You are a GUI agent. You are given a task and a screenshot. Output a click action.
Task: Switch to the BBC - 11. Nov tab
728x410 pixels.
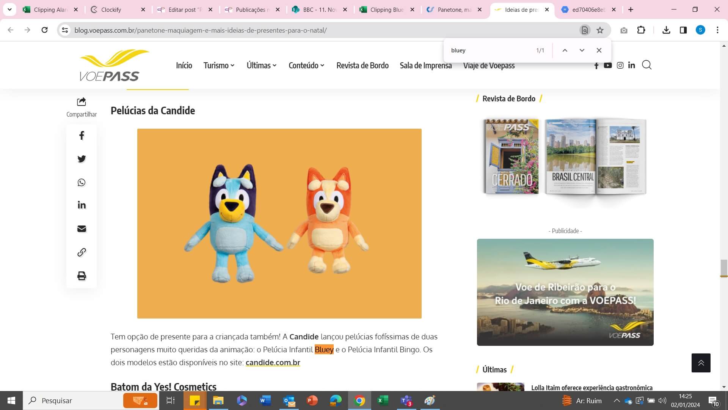320,10
